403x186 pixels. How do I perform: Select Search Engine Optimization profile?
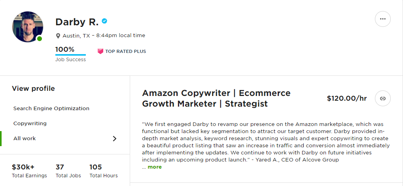(51, 109)
